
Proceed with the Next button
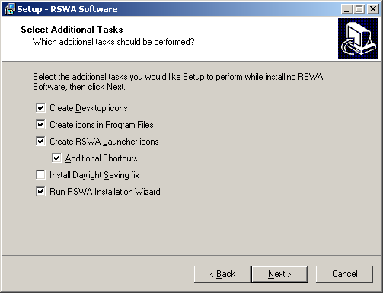[279, 274]
